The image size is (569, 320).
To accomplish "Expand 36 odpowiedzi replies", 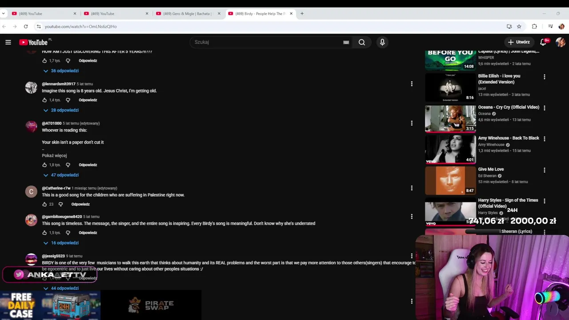I will 61,71.
